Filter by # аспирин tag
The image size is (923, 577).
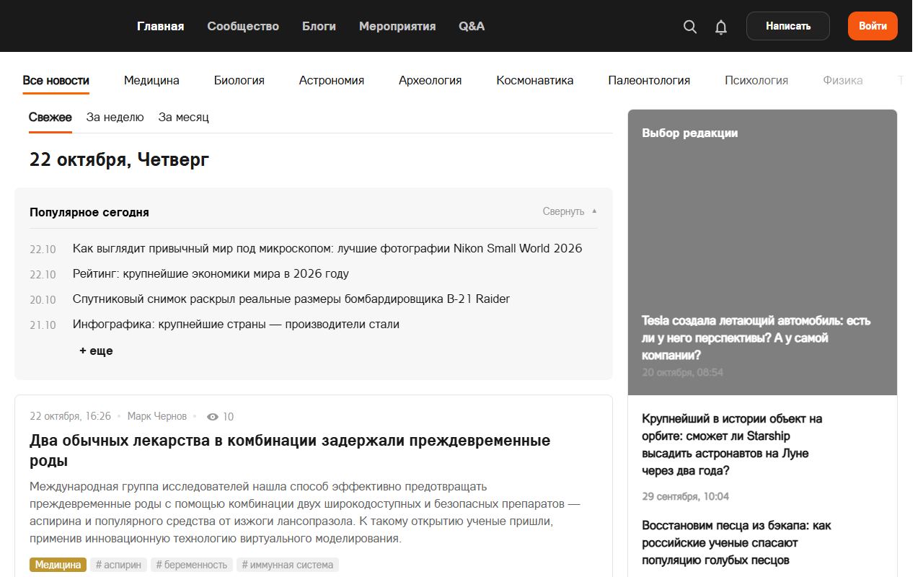tap(118, 565)
